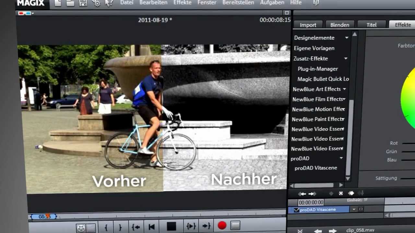Click the new project file icon
This screenshot has height=233, width=415.
point(58,3)
